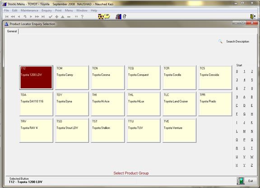
Task: Click the yellow spotted toolbar icon
Action: click(101, 17)
